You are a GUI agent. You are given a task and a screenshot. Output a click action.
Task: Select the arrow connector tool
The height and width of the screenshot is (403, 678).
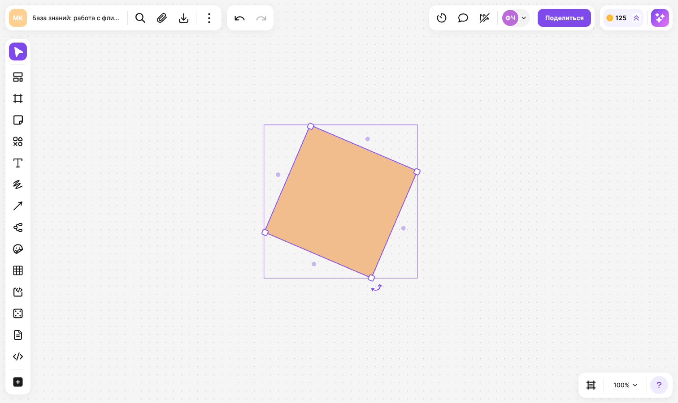coord(18,206)
